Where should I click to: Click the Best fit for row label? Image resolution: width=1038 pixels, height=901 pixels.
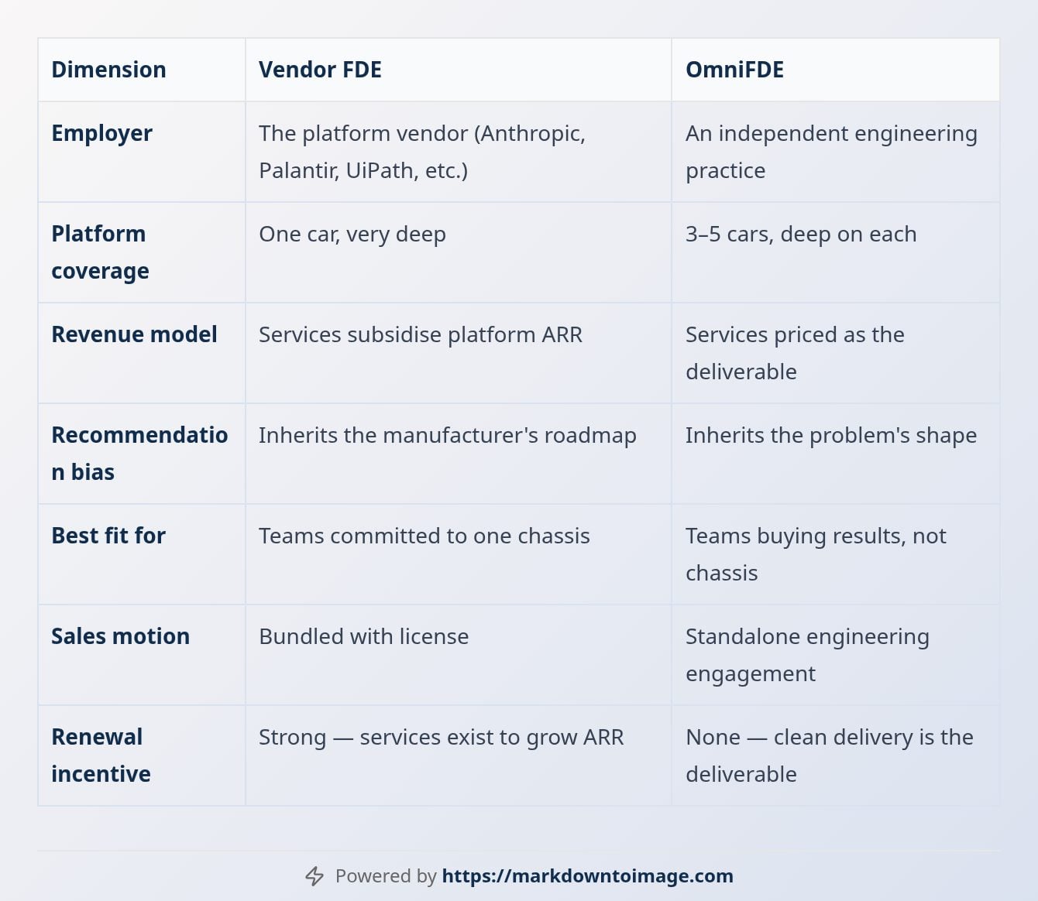(108, 536)
